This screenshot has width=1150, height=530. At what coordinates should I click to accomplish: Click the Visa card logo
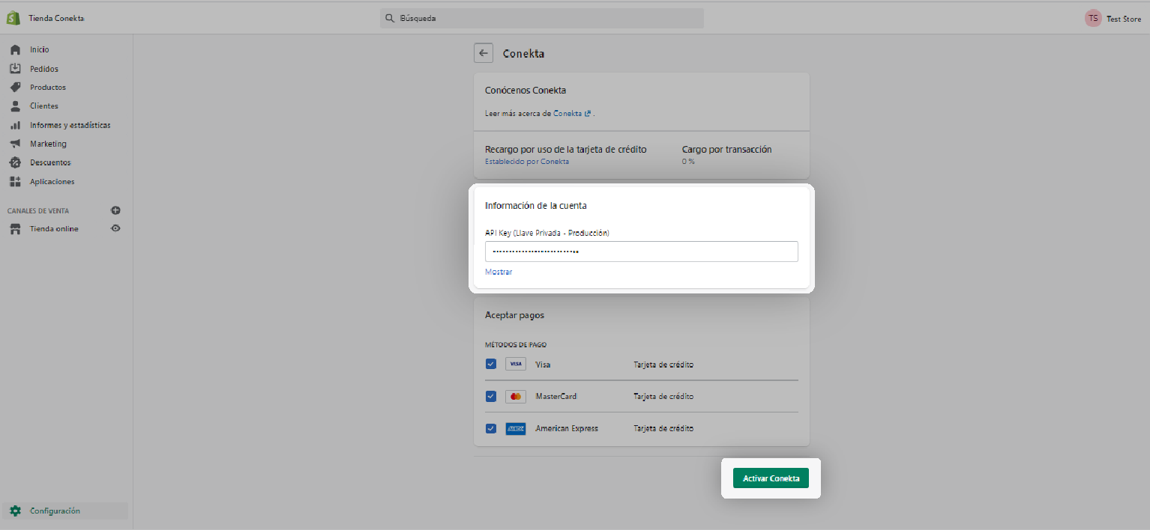(x=516, y=365)
